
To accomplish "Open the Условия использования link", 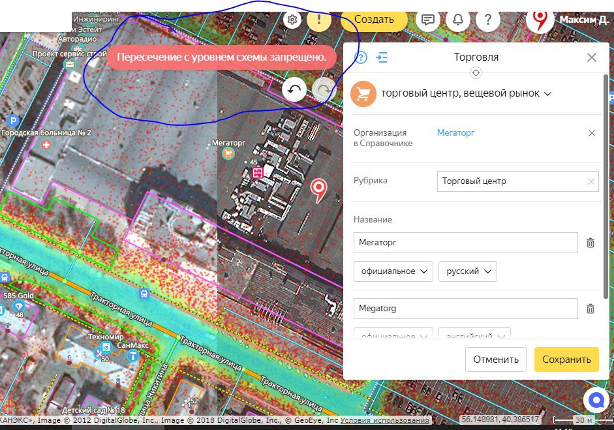I will (384, 420).
